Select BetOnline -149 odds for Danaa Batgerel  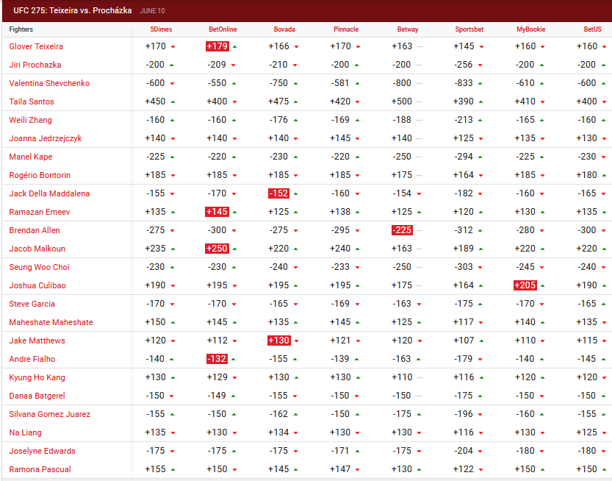point(217,395)
